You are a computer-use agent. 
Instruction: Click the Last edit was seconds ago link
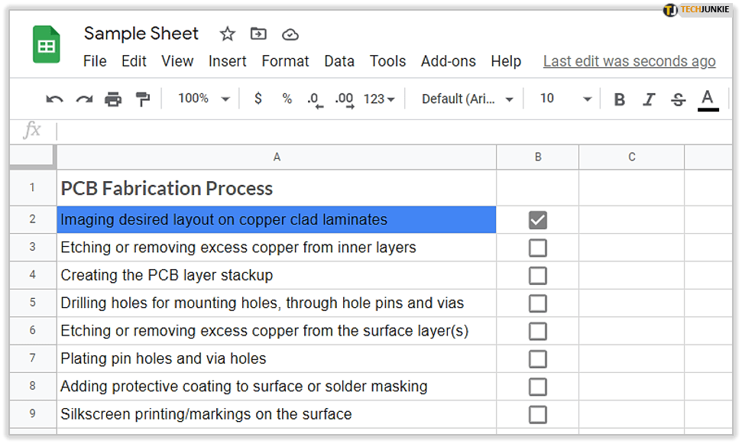(629, 61)
